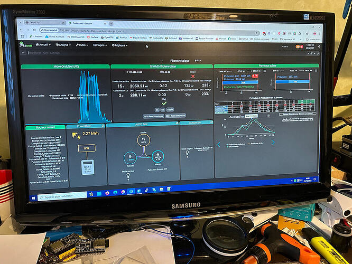Click EM 1 Reset compteurs button
Image resolution: width=352 pixels, height=264 pixels.
[x=175, y=116]
